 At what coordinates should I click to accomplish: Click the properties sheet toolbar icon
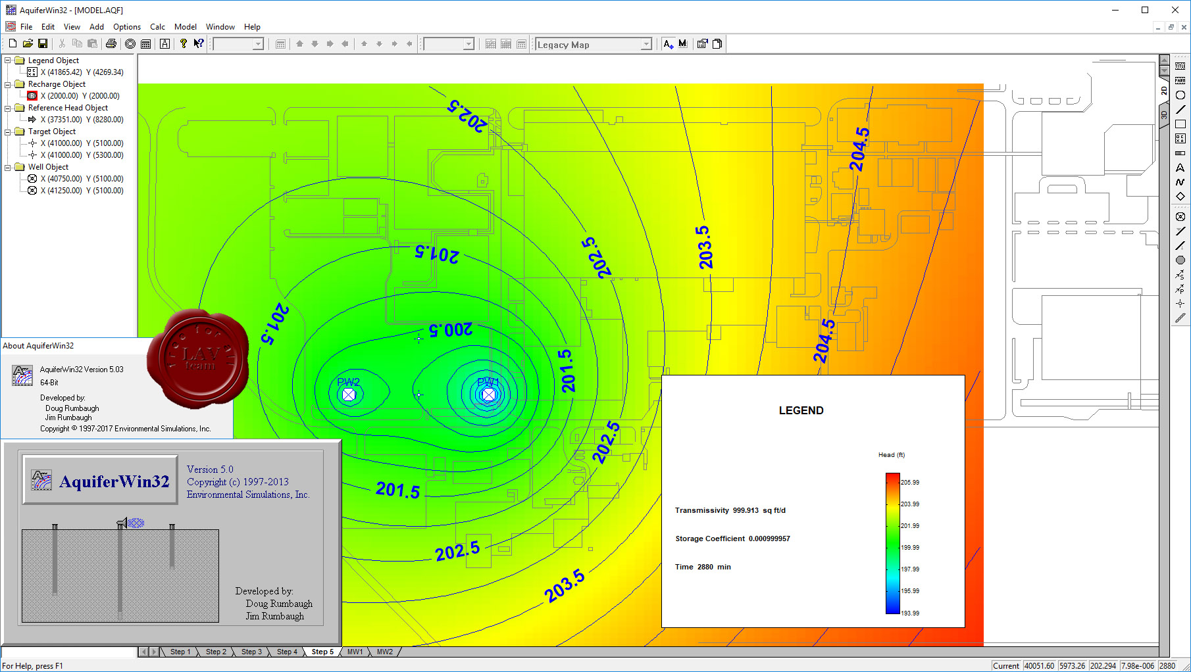pos(702,44)
